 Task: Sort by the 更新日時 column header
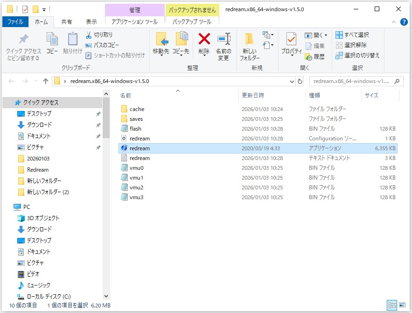tap(272, 96)
